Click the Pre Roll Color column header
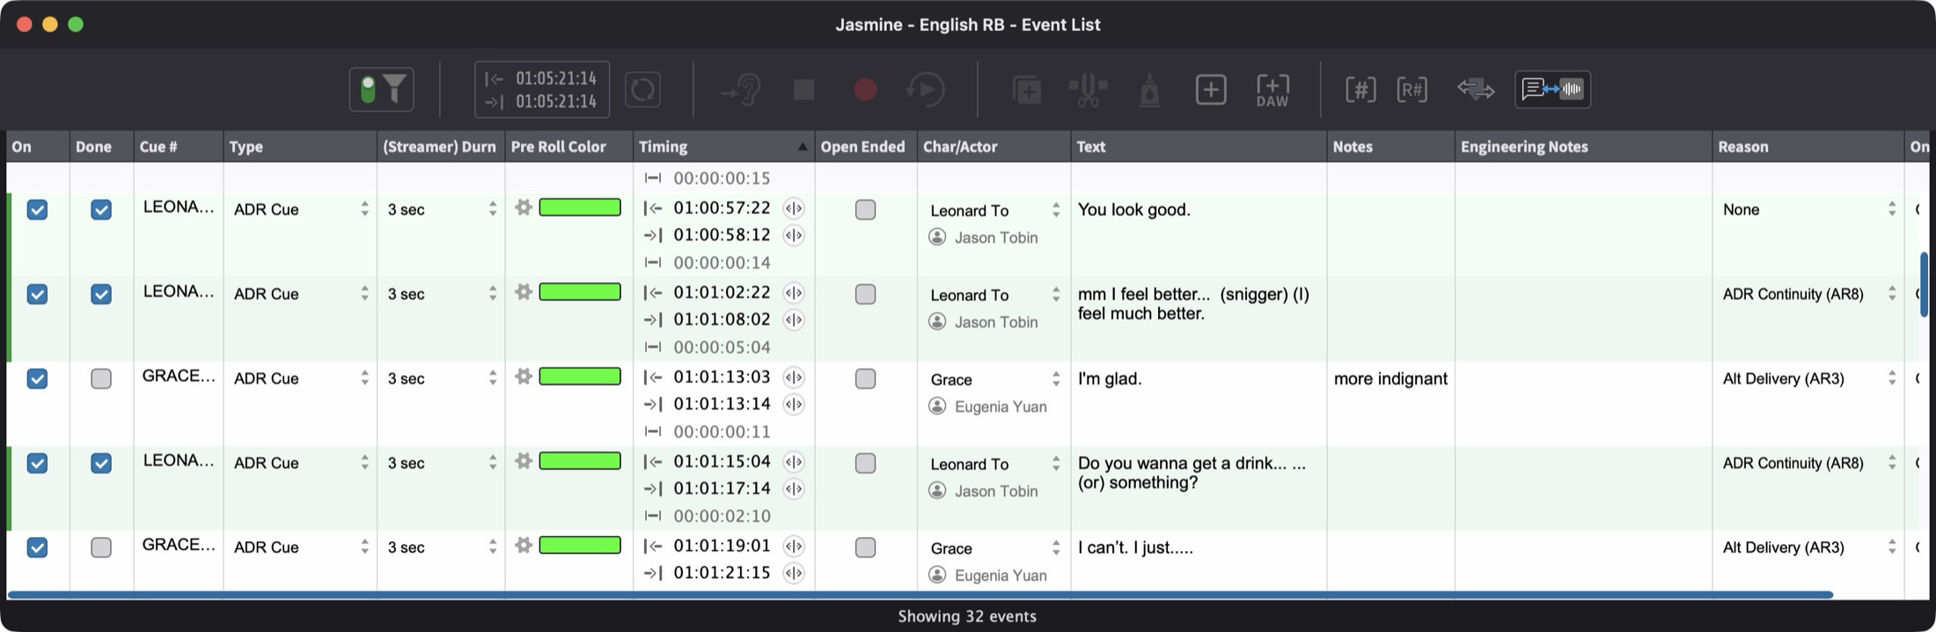The width and height of the screenshot is (1936, 632). pos(568,146)
